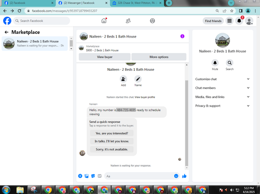Click the Search Facebook field
260x194 pixels.
[42, 21]
